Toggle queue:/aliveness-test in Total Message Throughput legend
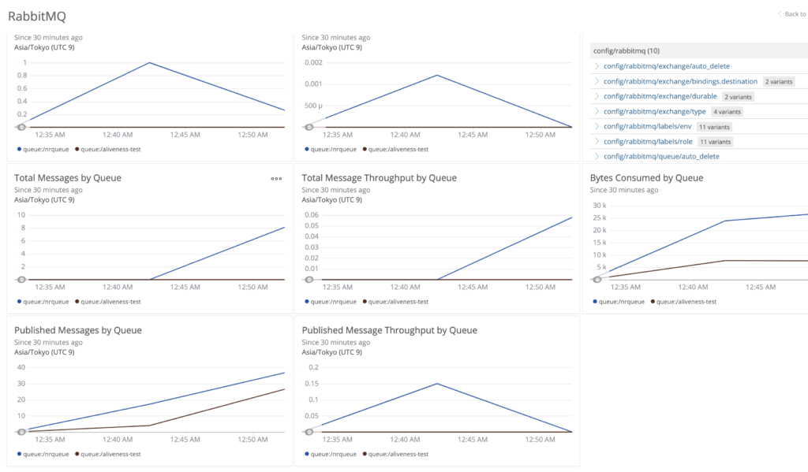The image size is (808, 472). [395, 302]
